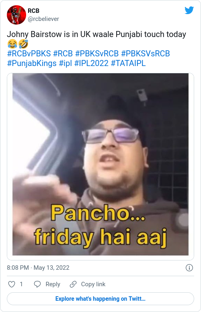Screen dimensions: 201x312
Task: Open the #IPL2022 hashtag
Action: [91, 63]
